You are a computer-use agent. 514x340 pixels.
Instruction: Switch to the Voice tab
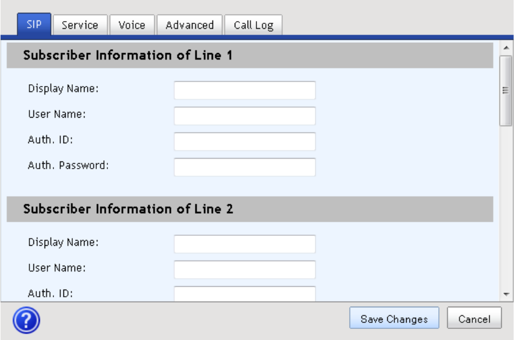132,25
